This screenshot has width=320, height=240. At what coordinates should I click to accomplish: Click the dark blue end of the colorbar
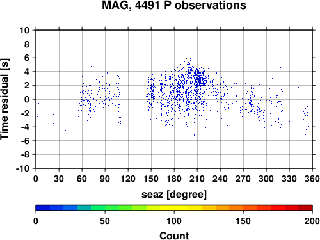[x=43, y=208]
